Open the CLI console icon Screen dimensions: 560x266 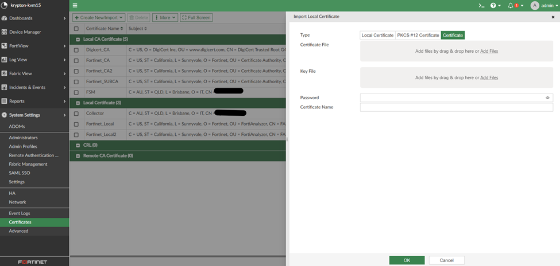(481, 6)
